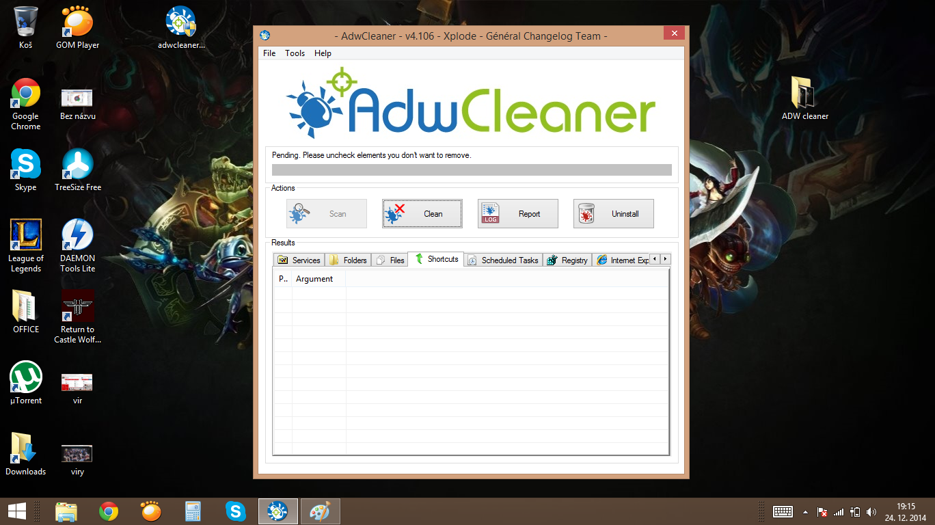The image size is (935, 525).
Task: Click the 'P..' column header
Action: click(283, 279)
